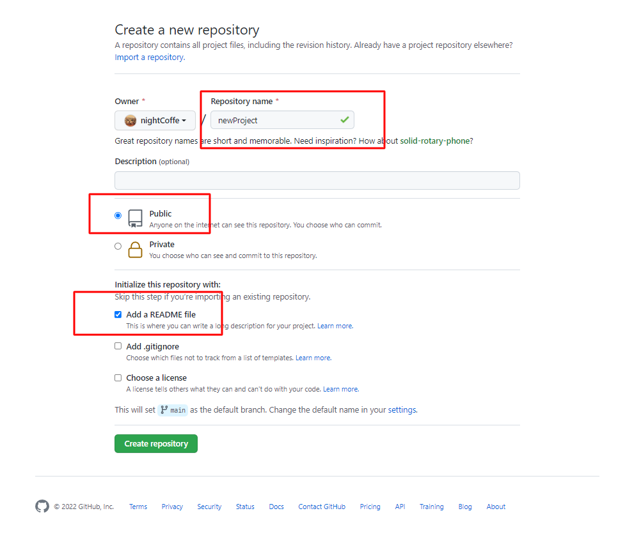Select the Private radio button
This screenshot has height=534, width=641.
click(x=118, y=245)
